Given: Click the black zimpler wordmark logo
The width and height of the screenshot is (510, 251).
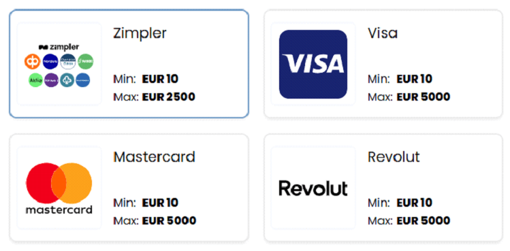Looking at the screenshot, I should coord(59,47).
